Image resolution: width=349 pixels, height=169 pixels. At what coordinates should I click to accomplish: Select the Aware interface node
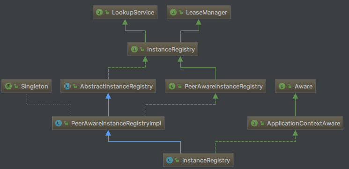[x=295, y=86]
